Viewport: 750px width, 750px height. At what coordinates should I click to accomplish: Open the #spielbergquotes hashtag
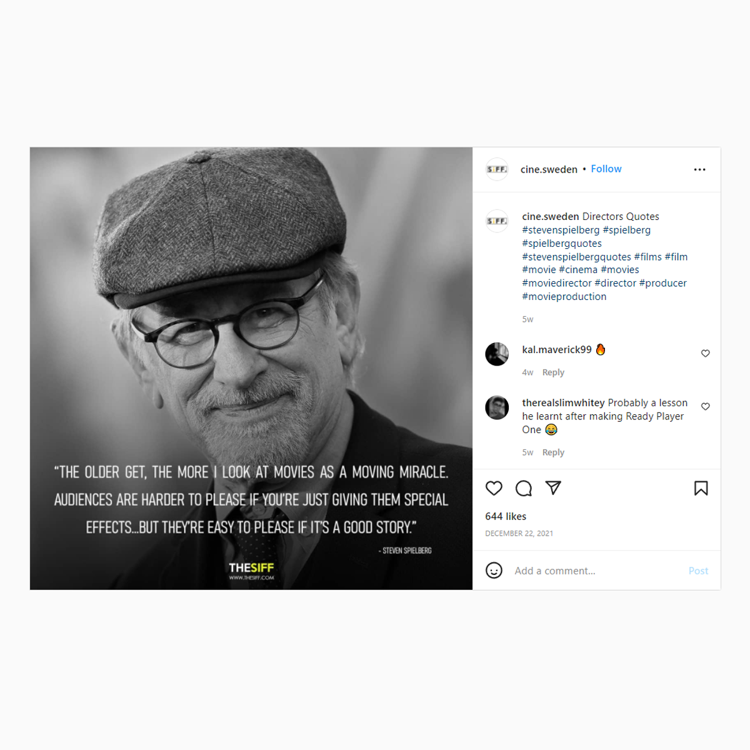[562, 243]
